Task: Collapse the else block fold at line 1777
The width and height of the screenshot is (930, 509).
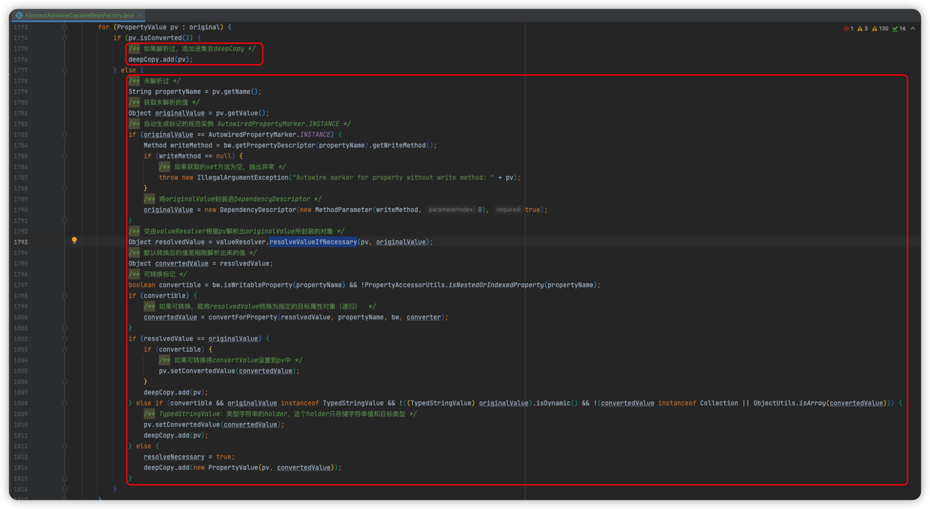Action: pyautogui.click(x=65, y=70)
